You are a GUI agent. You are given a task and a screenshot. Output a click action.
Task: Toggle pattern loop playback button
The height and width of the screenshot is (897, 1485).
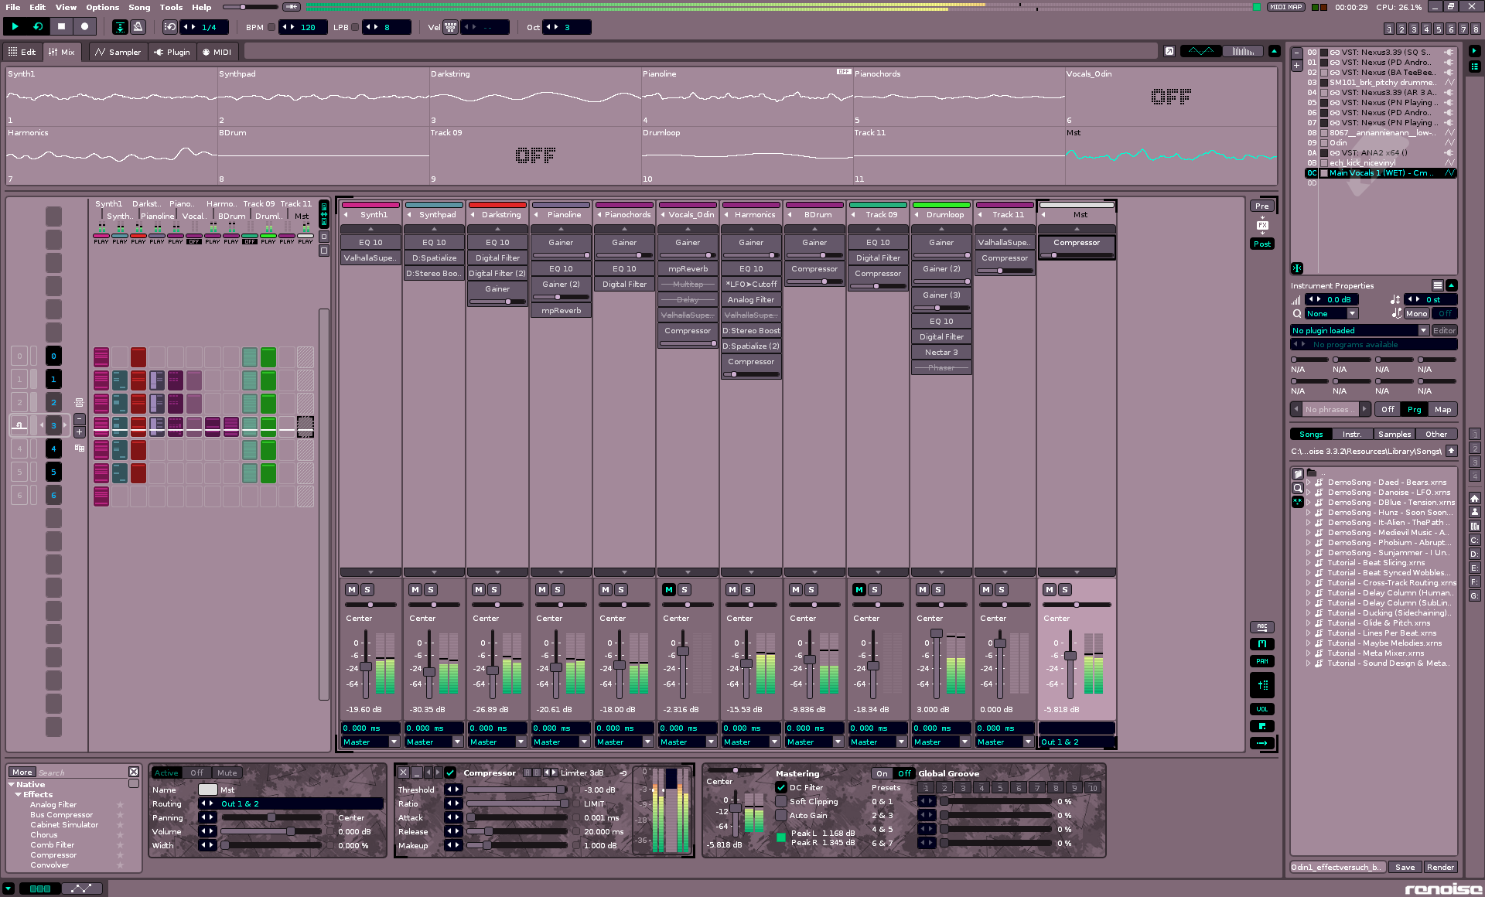38,26
